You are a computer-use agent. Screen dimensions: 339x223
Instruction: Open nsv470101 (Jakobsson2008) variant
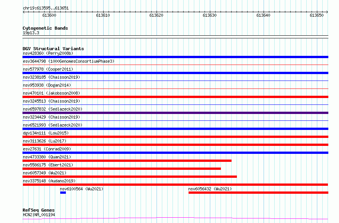(51, 93)
